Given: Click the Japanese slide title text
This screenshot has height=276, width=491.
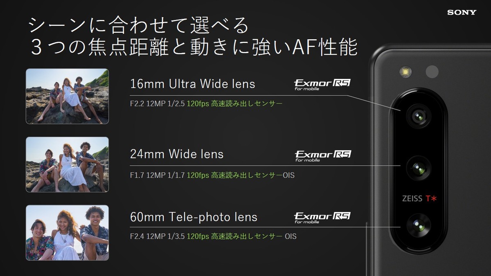Looking at the screenshot, I should tap(192, 37).
